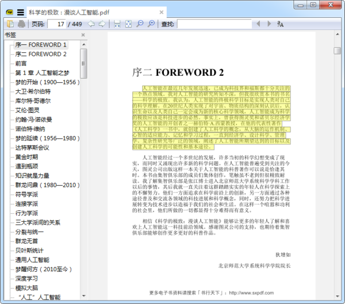
Task: Open the hamburger main menu
Action: tap(20, 11)
